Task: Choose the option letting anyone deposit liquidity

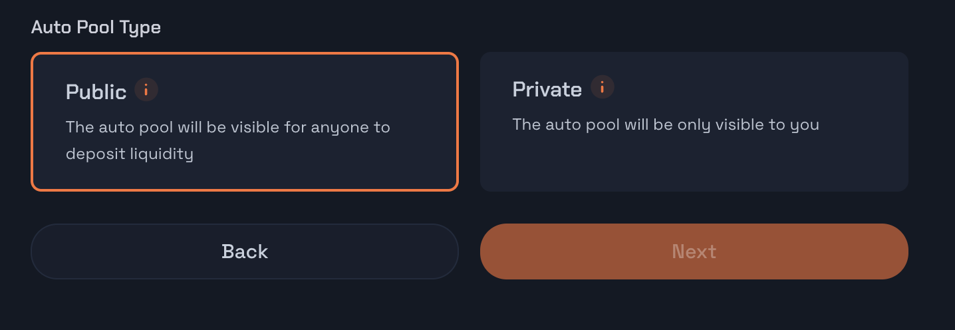Action: coord(245,122)
